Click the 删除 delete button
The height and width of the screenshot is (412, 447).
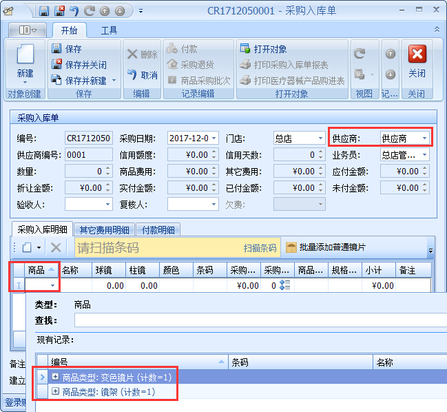click(x=142, y=54)
